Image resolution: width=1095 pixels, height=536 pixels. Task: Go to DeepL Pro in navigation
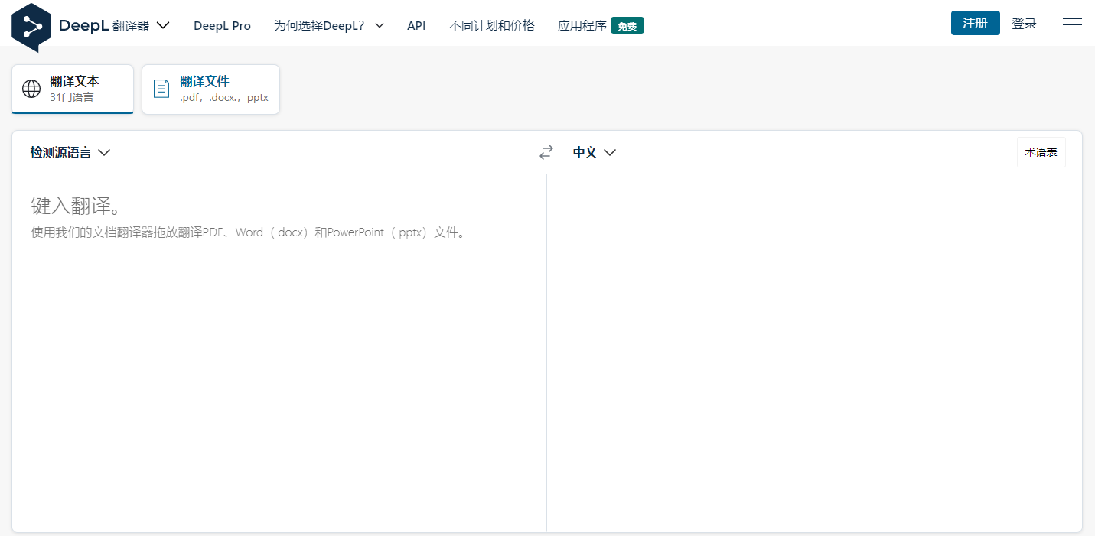222,25
